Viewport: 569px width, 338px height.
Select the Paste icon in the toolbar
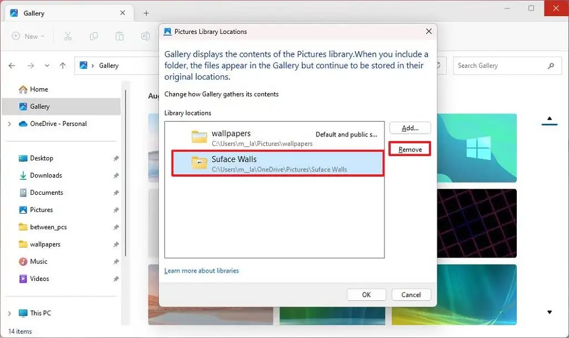[119, 36]
